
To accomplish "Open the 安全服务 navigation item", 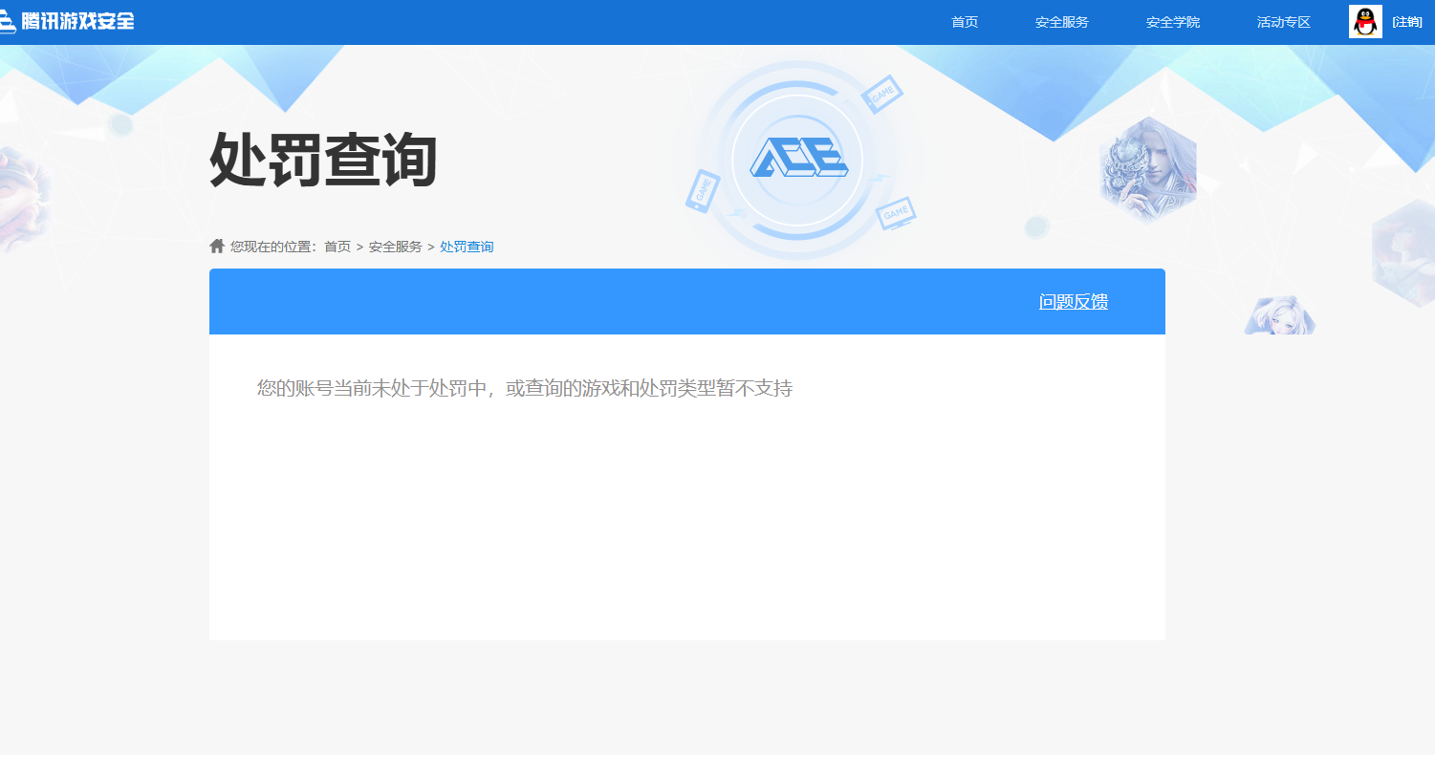I will point(1061,21).
